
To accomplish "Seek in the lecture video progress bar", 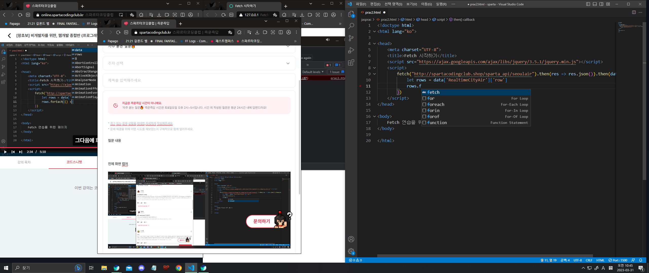I will coord(49,147).
